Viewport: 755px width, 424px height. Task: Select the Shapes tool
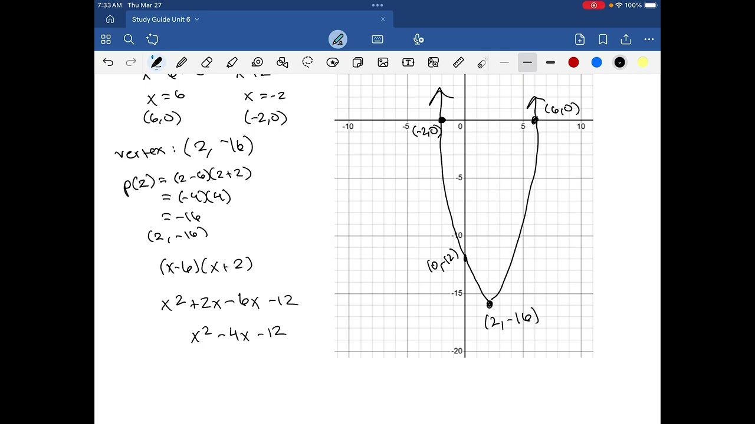pos(283,62)
